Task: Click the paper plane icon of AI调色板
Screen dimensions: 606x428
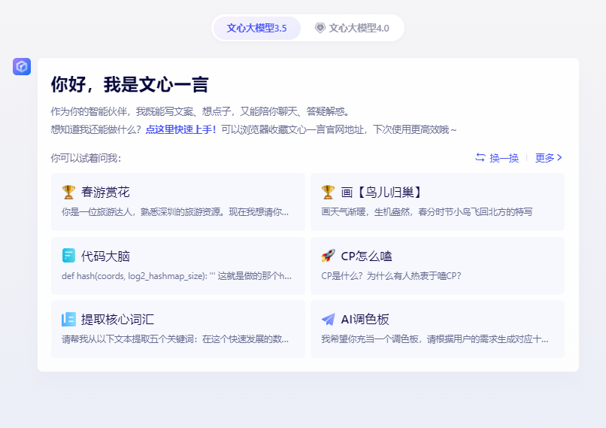Action: click(x=328, y=320)
